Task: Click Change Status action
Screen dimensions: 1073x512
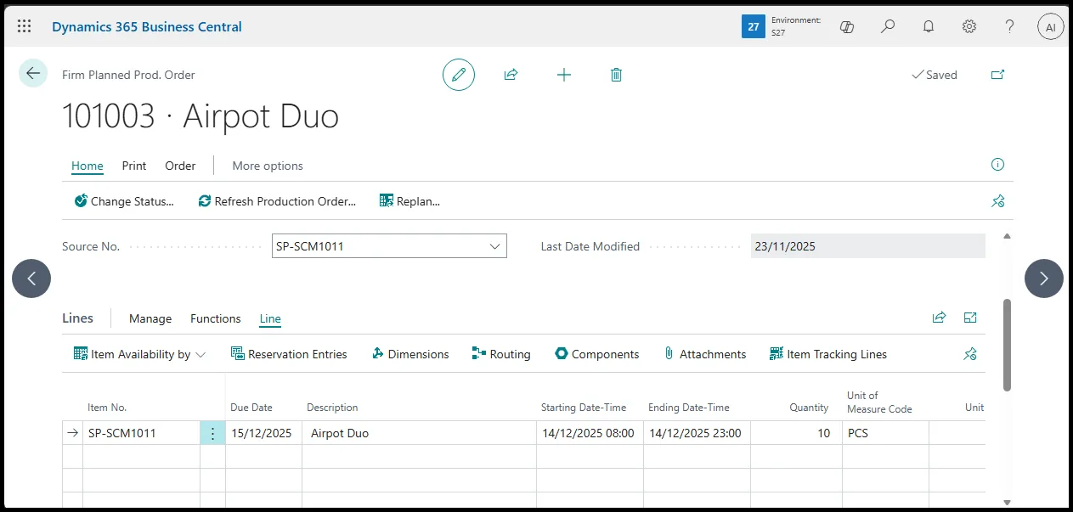Action: click(124, 201)
